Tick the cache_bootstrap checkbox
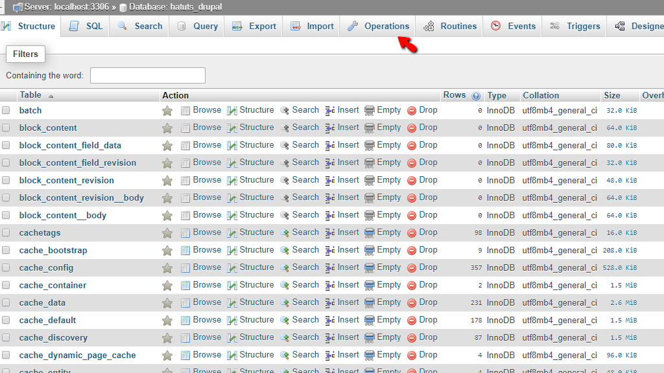The height and width of the screenshot is (373, 664). pos(6,251)
